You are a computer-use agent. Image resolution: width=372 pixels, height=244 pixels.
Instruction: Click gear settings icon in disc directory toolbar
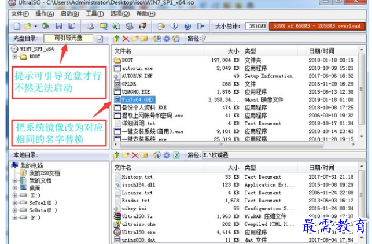pos(167,39)
